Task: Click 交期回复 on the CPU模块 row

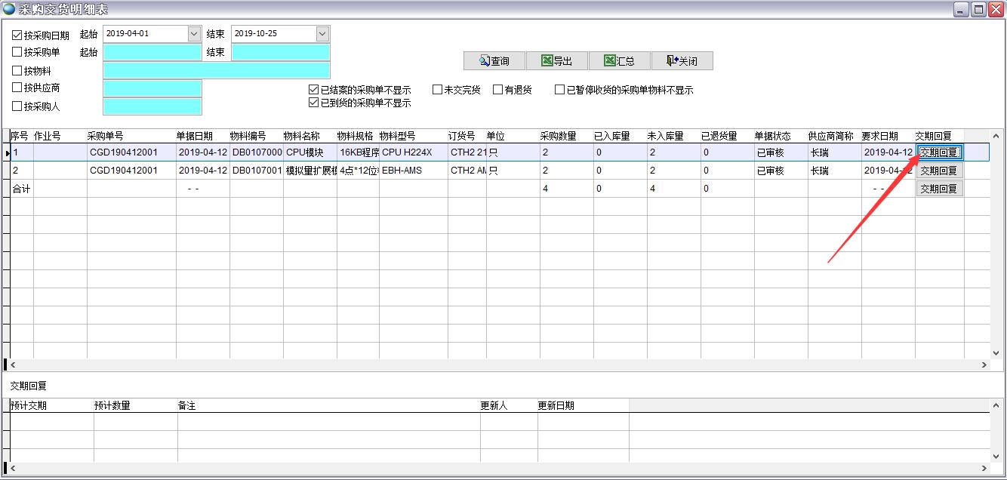Action: (939, 152)
